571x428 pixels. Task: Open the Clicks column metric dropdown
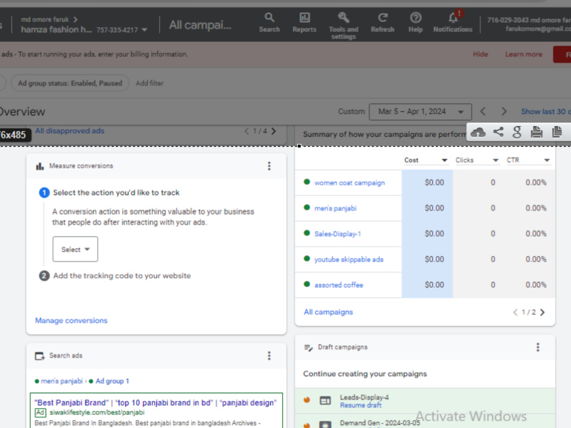pyautogui.click(x=477, y=160)
